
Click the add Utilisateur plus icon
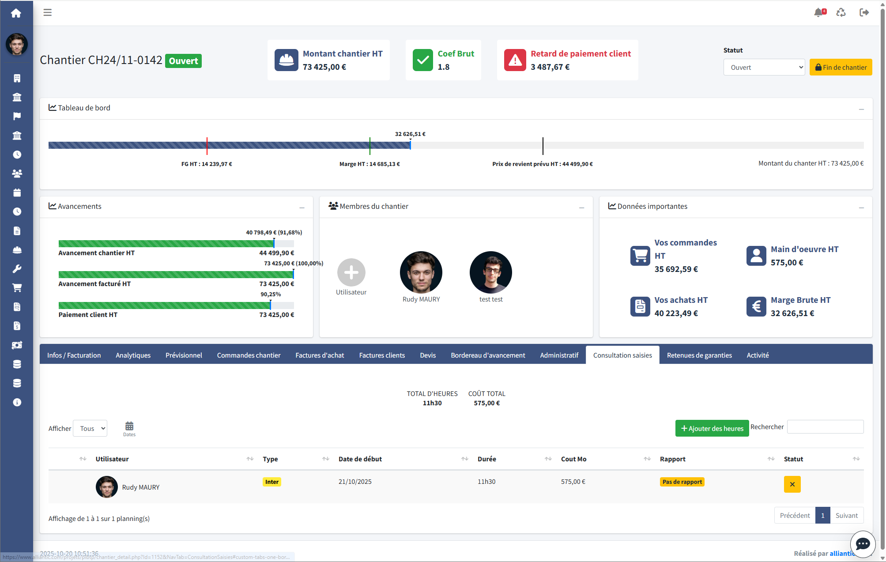coord(351,272)
